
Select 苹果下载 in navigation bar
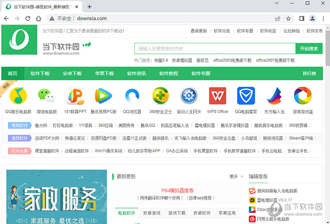(105, 73)
